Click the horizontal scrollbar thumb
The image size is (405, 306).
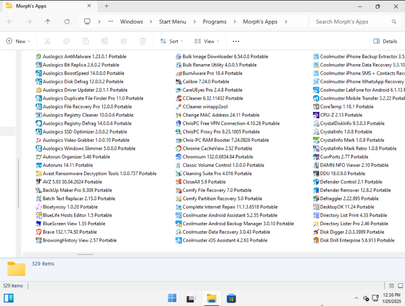[x=85, y=254]
